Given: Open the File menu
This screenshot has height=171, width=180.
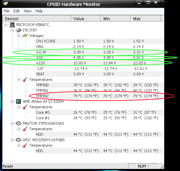Looking at the screenshot, I should click(x=7, y=11).
